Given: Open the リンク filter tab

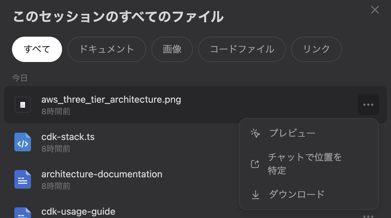Looking at the screenshot, I should tap(317, 49).
